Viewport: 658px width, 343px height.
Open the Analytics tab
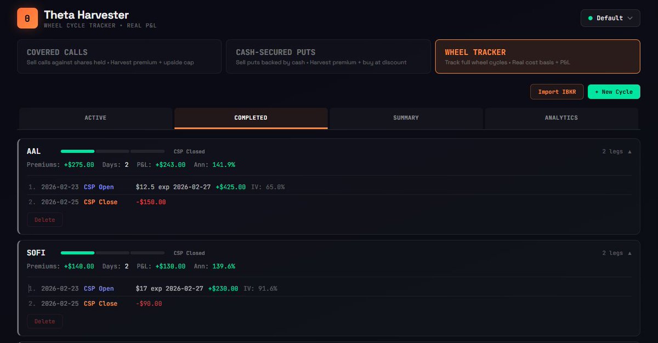561,118
